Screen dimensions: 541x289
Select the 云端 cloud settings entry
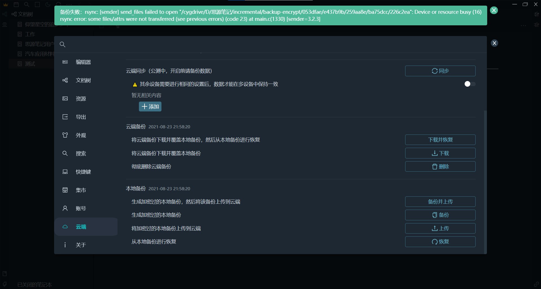pos(81,227)
